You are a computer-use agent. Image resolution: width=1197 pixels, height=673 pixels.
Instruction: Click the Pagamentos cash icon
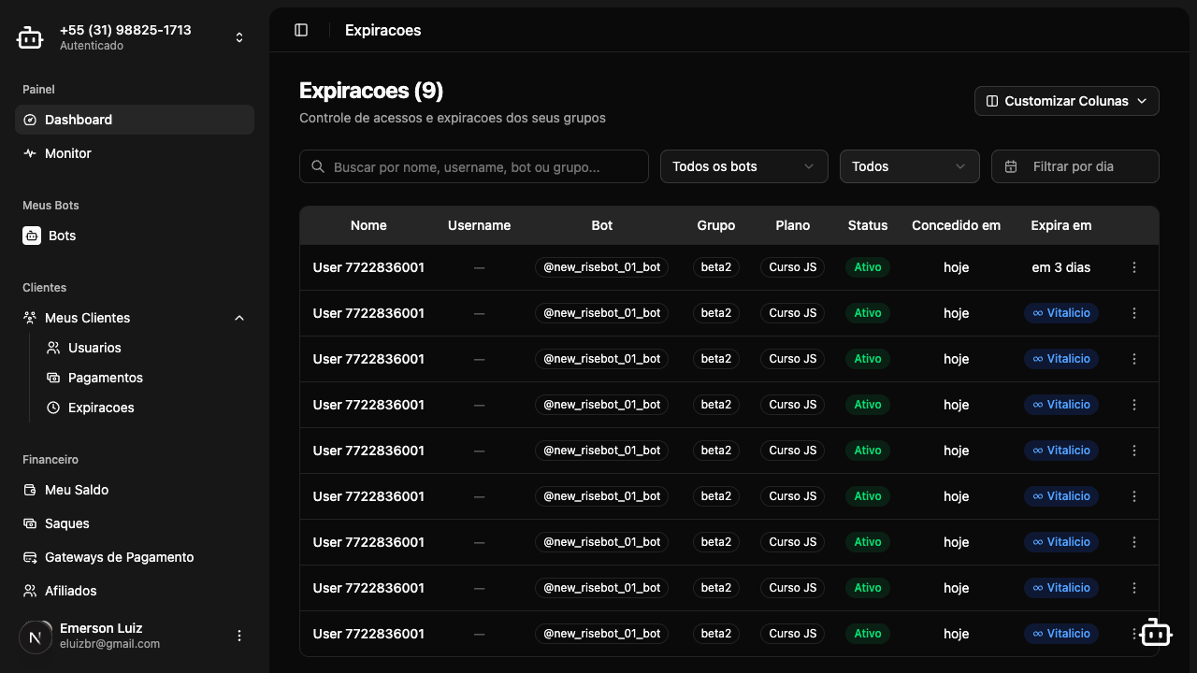(53, 378)
